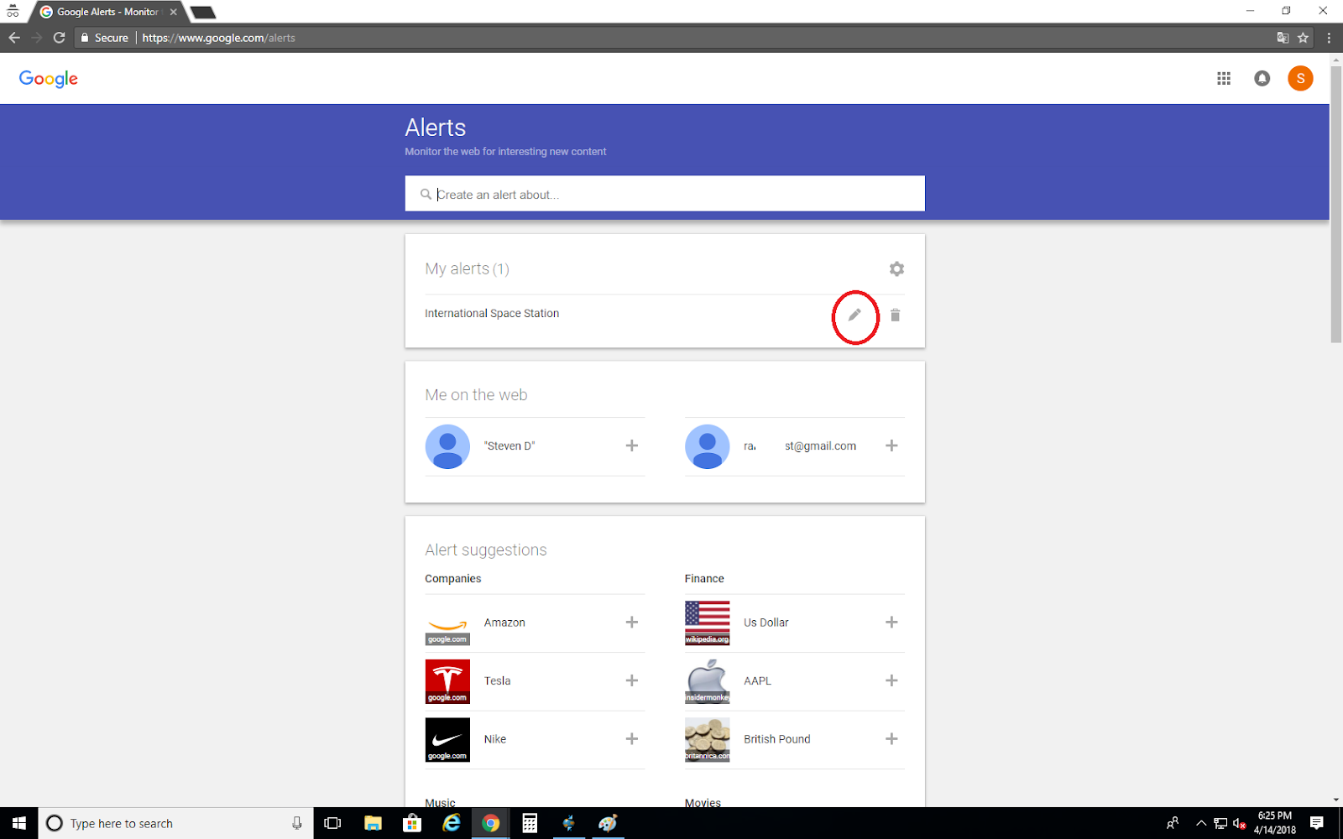Open the Google apps grid
Screen dimensions: 1343x839
click(1224, 78)
